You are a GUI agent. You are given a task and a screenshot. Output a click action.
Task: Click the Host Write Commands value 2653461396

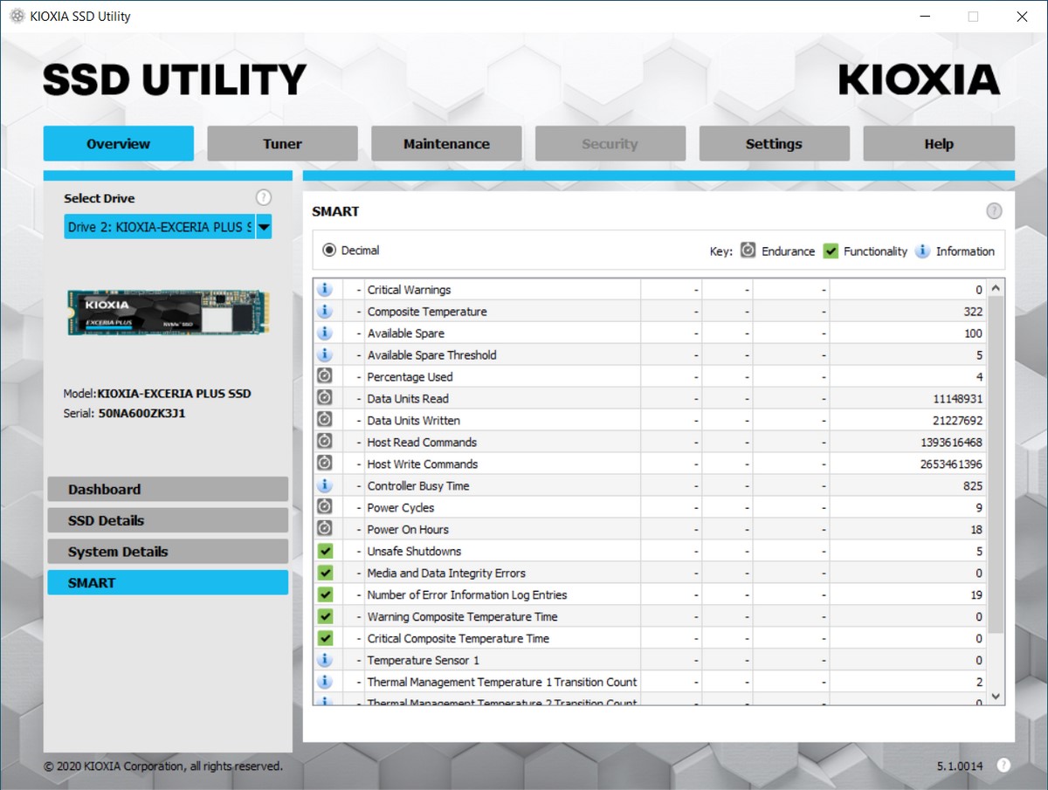tap(952, 464)
